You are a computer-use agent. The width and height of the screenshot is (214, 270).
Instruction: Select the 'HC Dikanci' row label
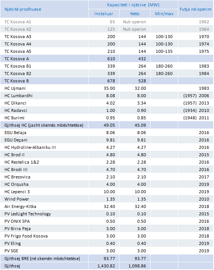(x=15, y=103)
